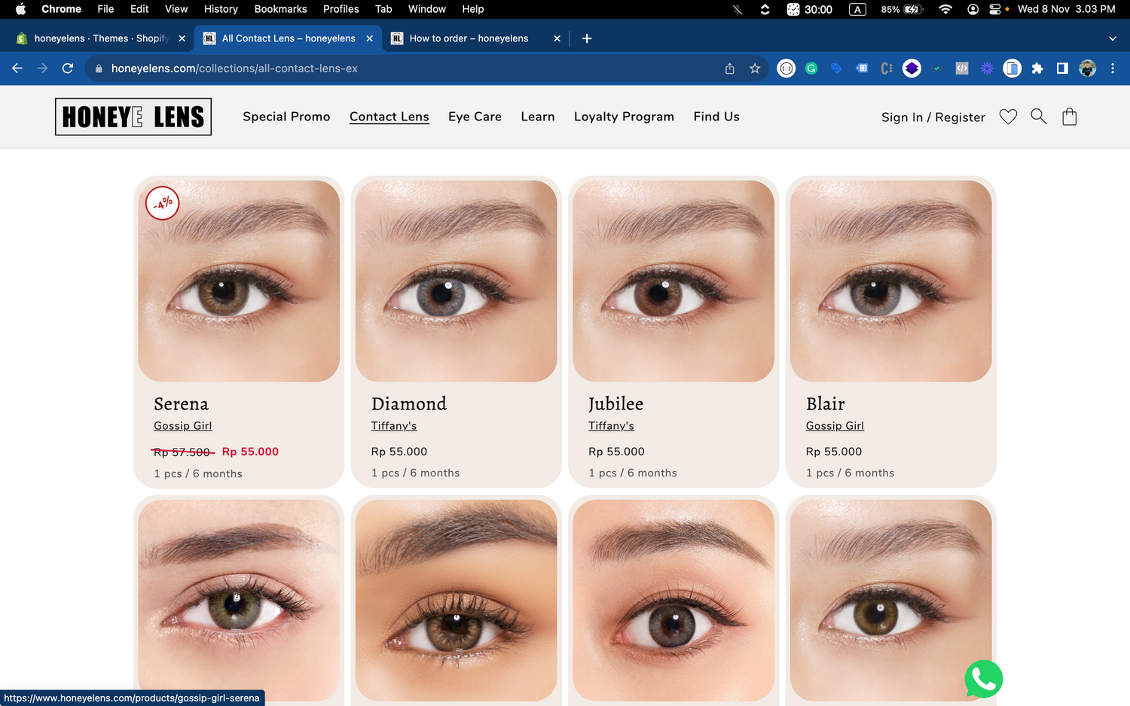Open Special Promo navigation link
The image size is (1130, 706).
[286, 117]
